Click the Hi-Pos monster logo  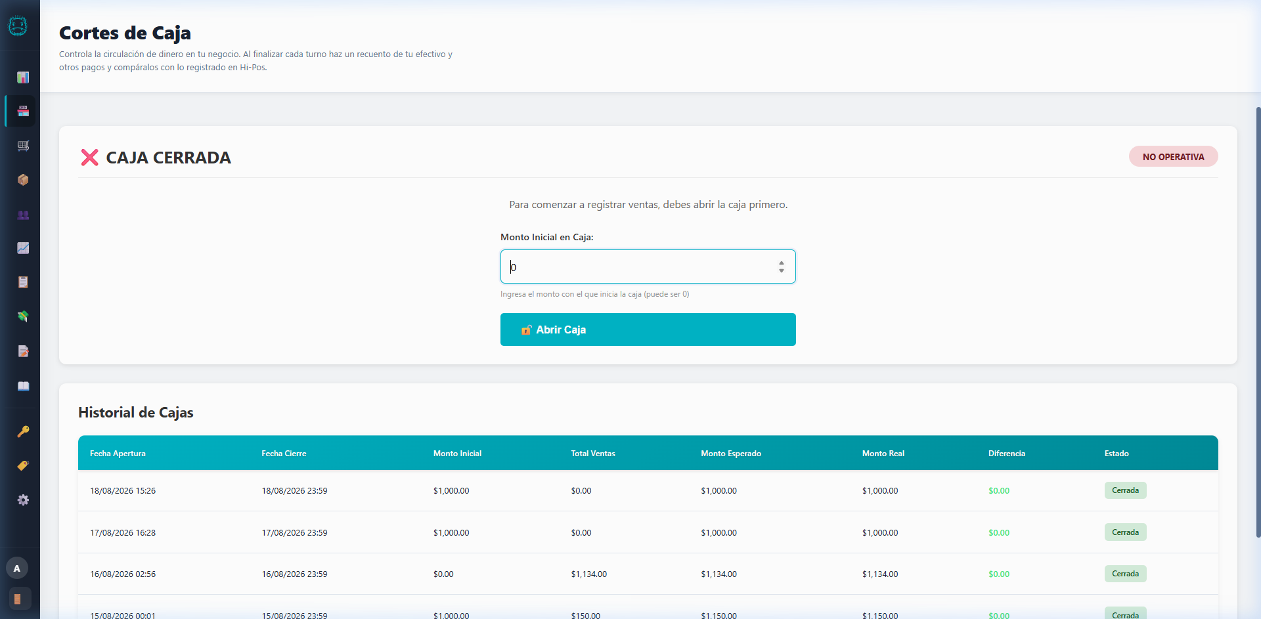[x=18, y=26]
